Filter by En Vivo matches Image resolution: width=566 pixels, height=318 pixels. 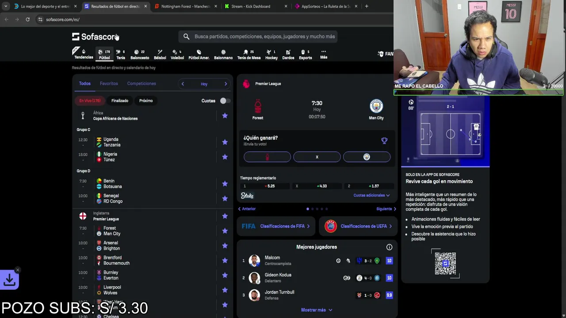(90, 101)
